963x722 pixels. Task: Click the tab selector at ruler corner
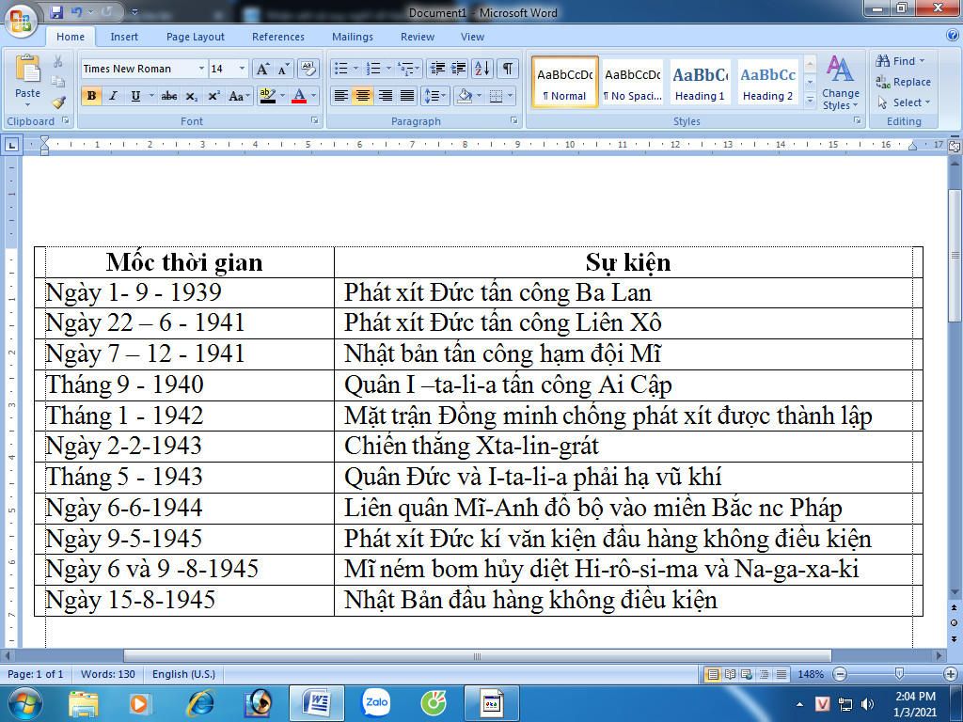point(11,145)
